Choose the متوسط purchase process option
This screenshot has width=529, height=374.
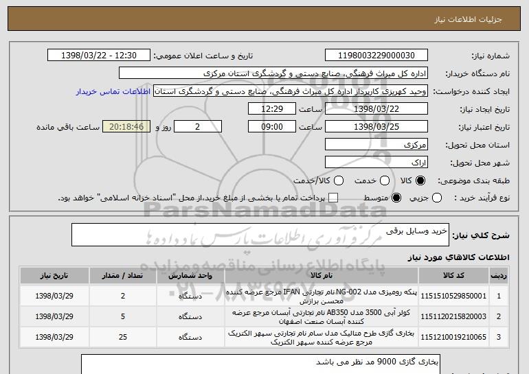coord(396,198)
